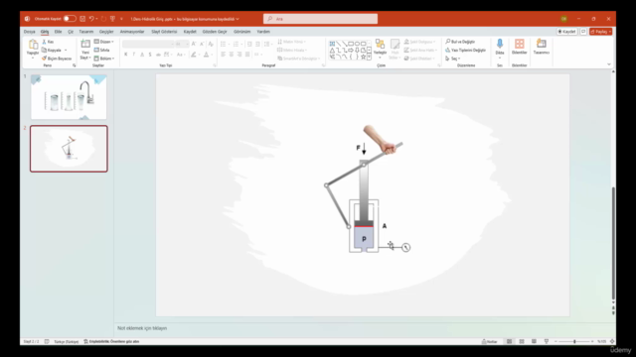Click the accessibility status bar indicator

point(111,341)
